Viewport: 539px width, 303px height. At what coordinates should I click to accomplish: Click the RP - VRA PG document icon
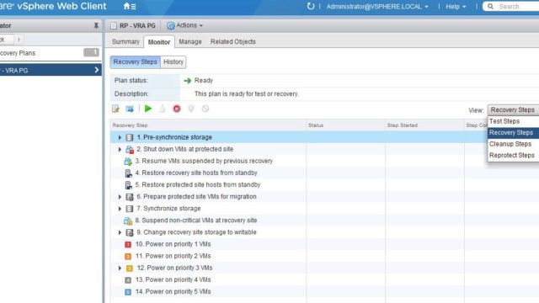pos(114,26)
